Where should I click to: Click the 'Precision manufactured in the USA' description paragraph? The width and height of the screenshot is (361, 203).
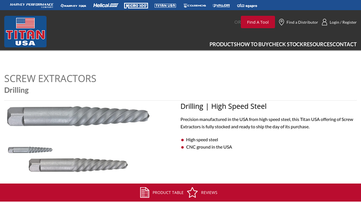267,123
